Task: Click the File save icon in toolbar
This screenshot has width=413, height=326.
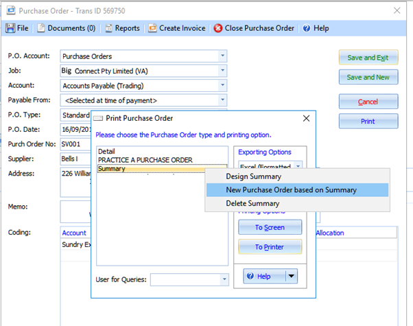Action: 11,28
